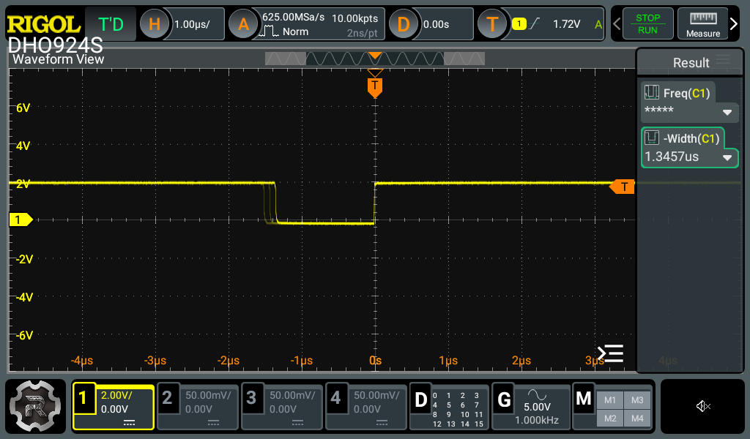This screenshot has height=439, width=750.
Task: Click the -Width(C1) measurement waveform icon
Action: point(651,138)
